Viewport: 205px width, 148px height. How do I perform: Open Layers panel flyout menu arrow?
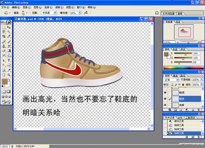tap(203, 76)
